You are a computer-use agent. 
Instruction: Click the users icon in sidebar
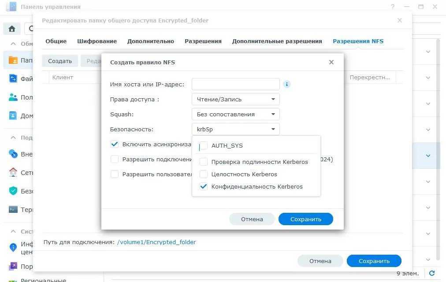click(13, 97)
